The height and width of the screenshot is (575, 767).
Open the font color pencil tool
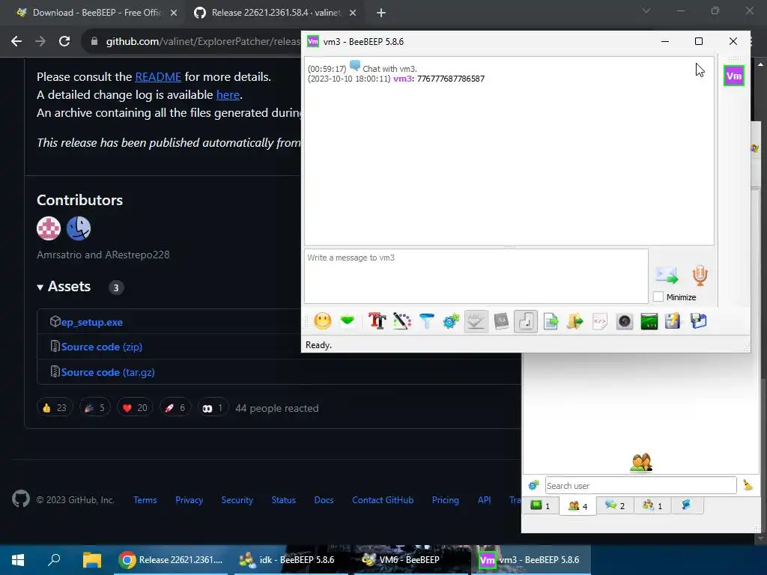pos(402,321)
